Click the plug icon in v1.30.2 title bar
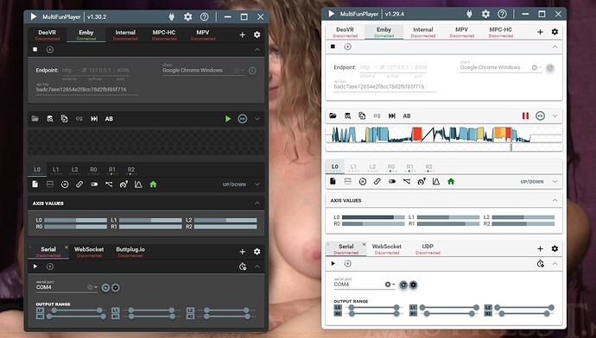 click(x=171, y=16)
